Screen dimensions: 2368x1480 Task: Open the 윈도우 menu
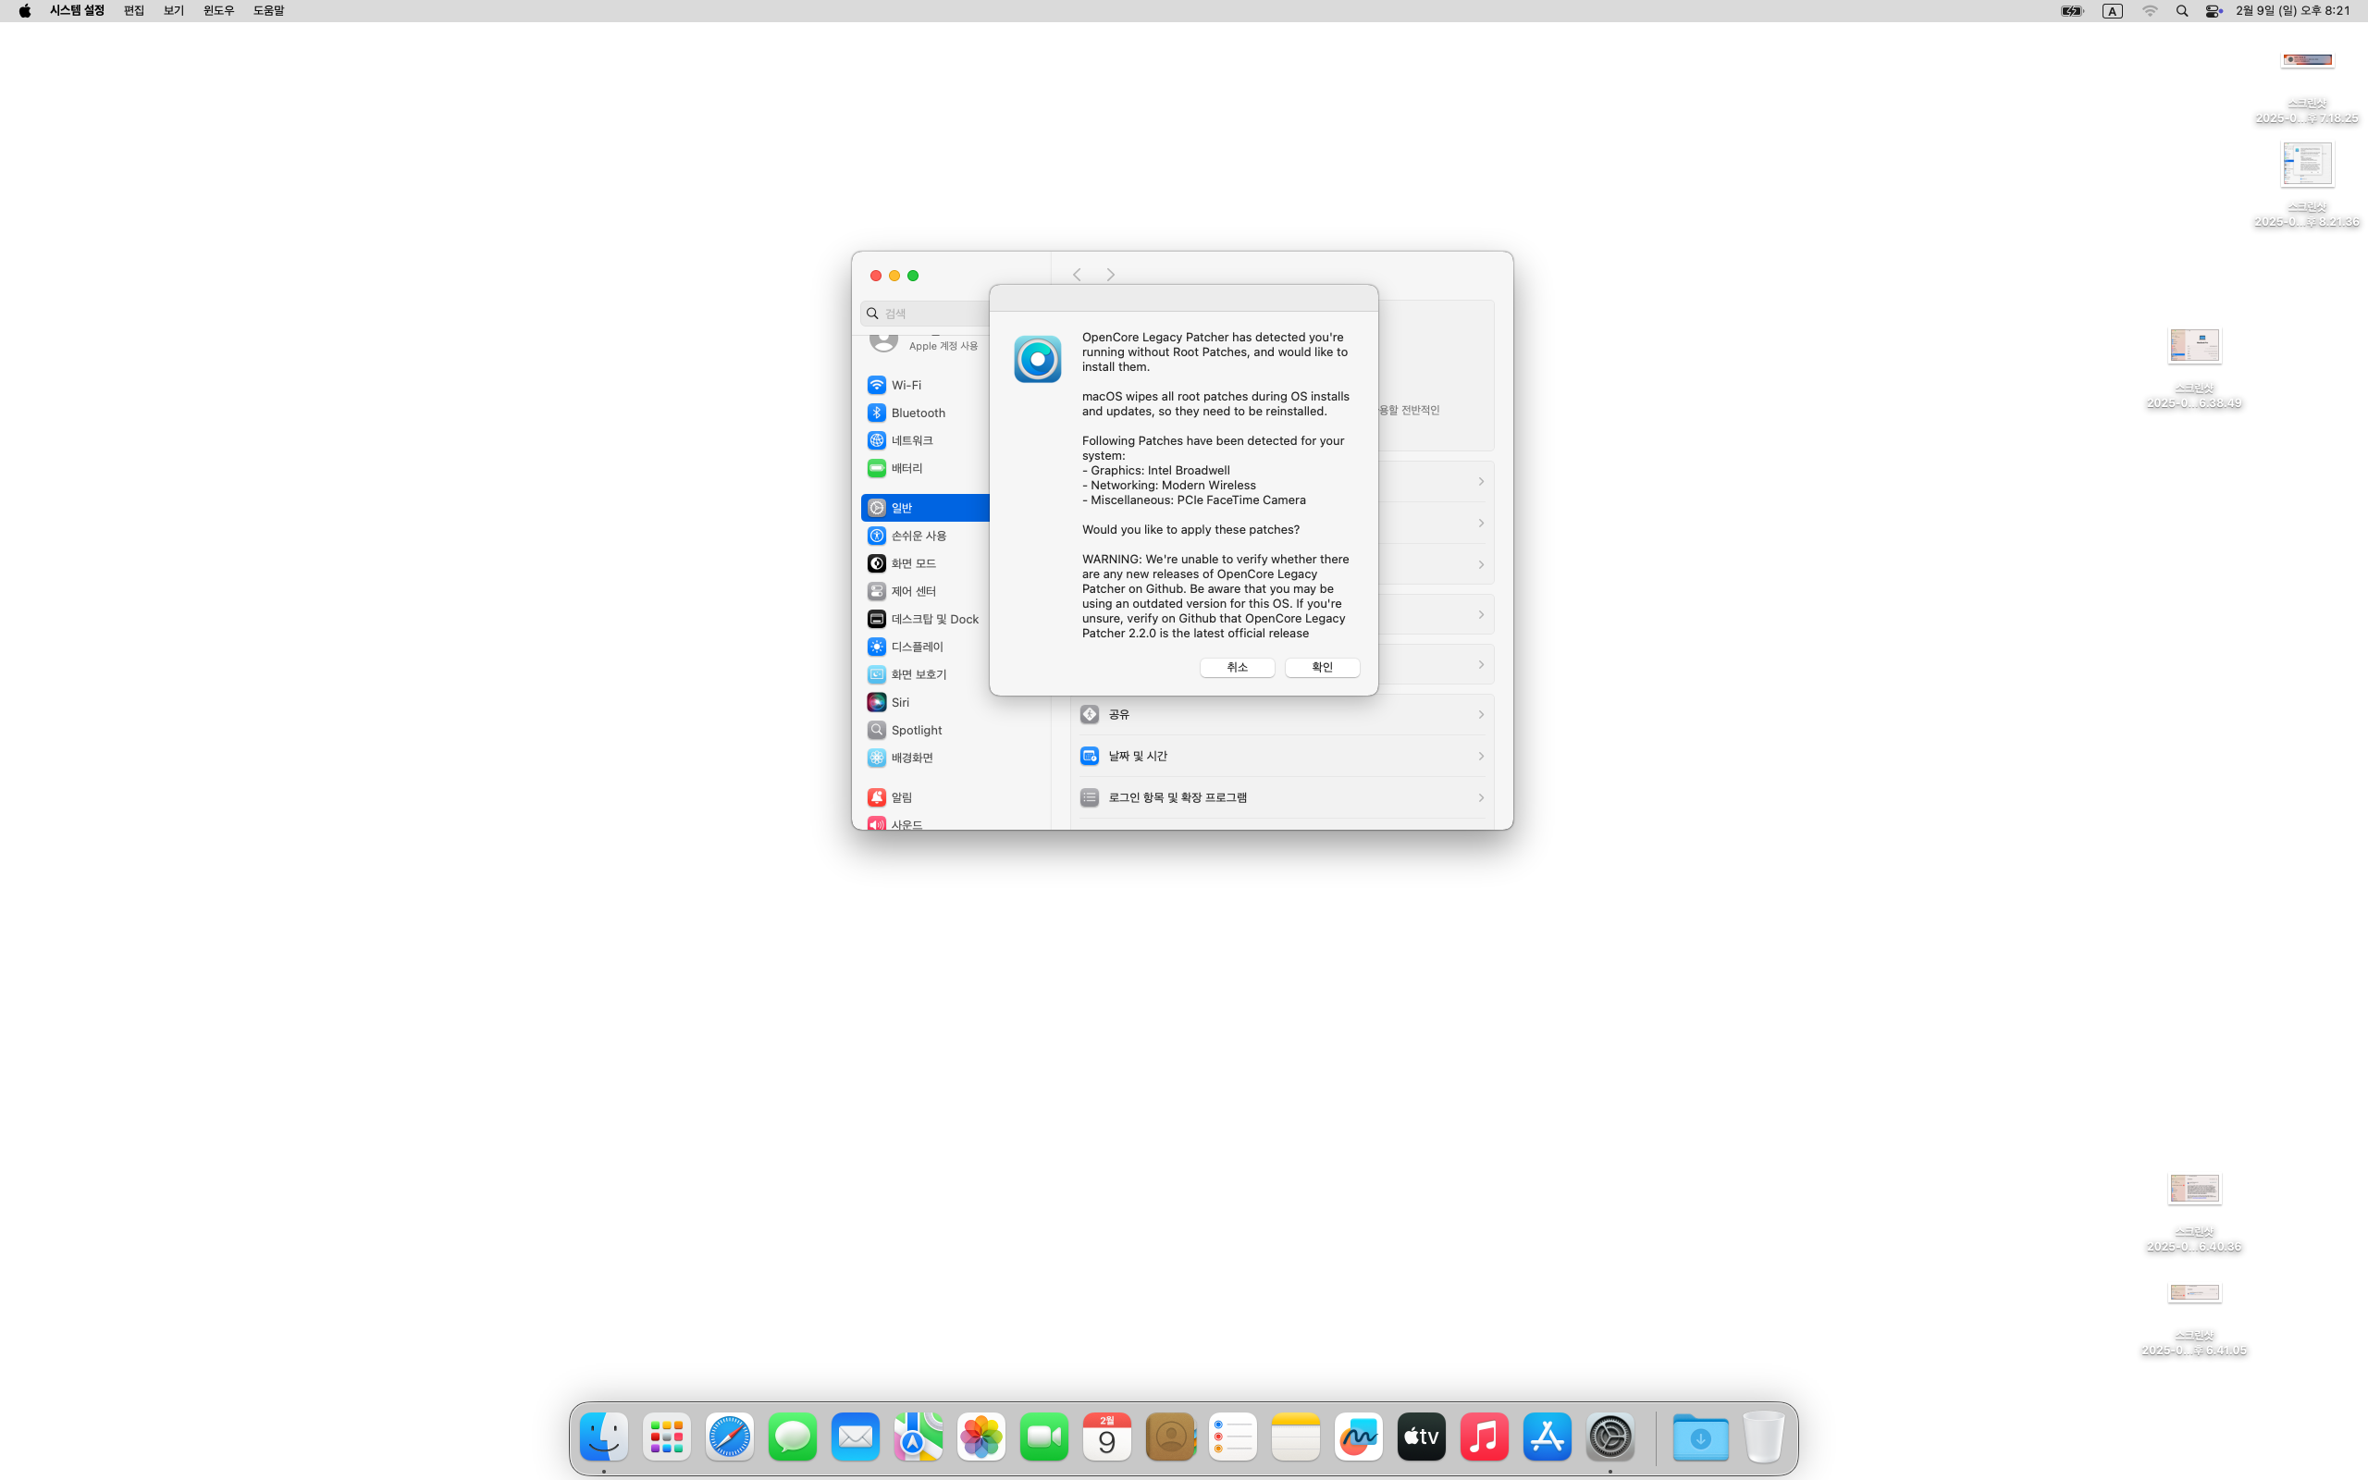click(x=218, y=11)
